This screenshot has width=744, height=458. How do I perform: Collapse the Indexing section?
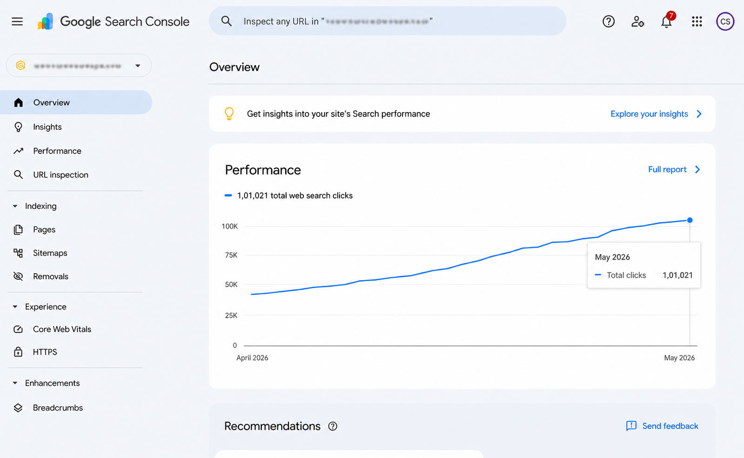click(x=15, y=206)
